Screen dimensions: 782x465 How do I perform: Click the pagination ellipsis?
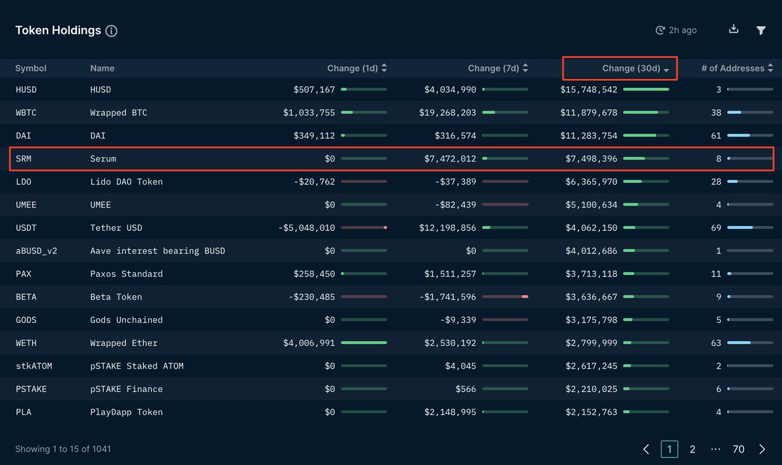point(716,449)
